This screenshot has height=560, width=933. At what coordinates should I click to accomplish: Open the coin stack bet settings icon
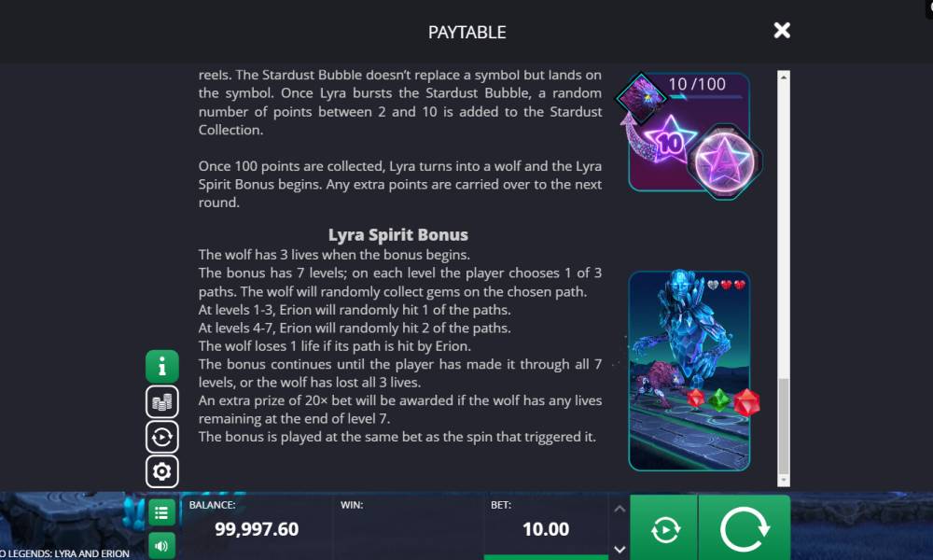point(161,401)
